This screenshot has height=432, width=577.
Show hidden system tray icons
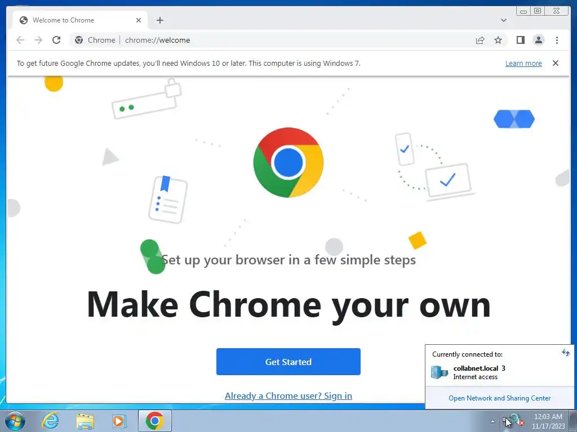coord(492,421)
